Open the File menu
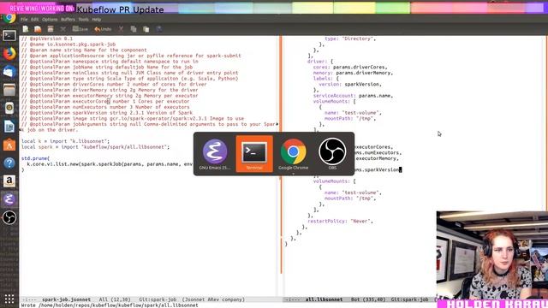Viewport: 548px width, 308px height. coord(24,20)
